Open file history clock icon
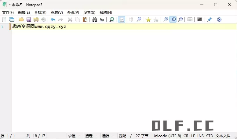Image resolution: width=237 pixels, height=139 pixels. [43, 20]
